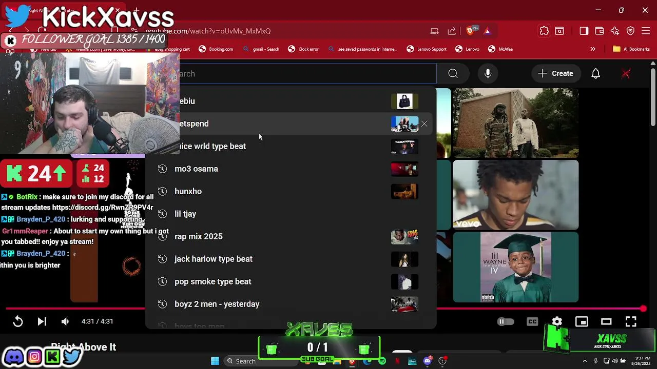Image resolution: width=657 pixels, height=369 pixels.
Task: Open the browser hamburger menu
Action: 646,31
